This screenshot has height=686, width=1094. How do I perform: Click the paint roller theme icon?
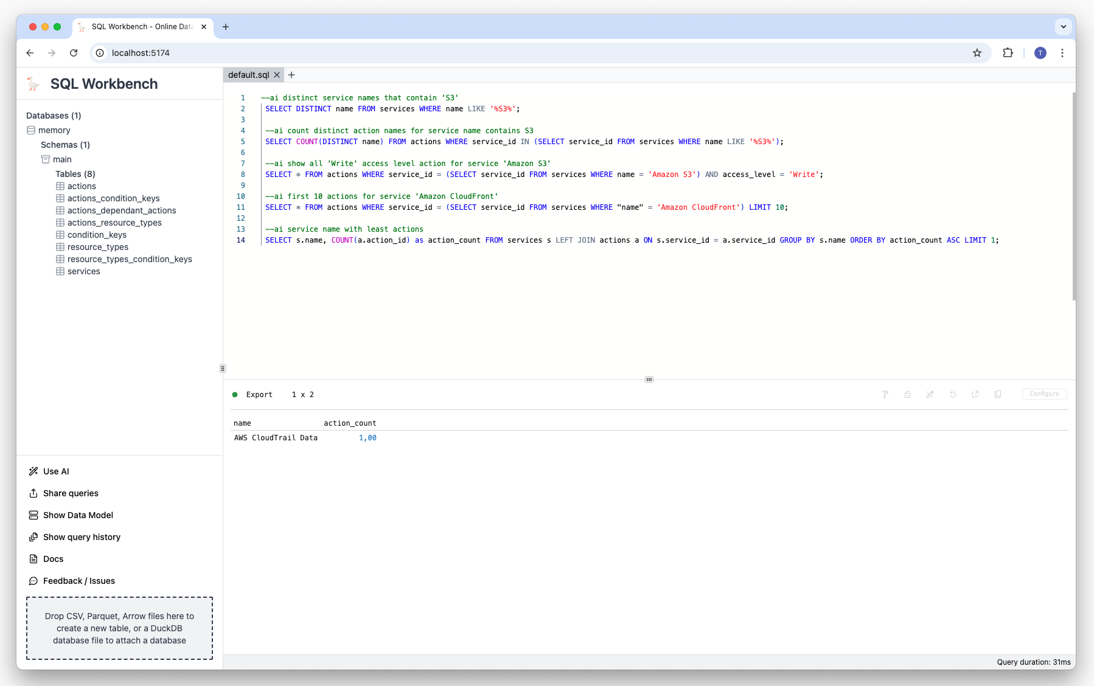click(885, 394)
